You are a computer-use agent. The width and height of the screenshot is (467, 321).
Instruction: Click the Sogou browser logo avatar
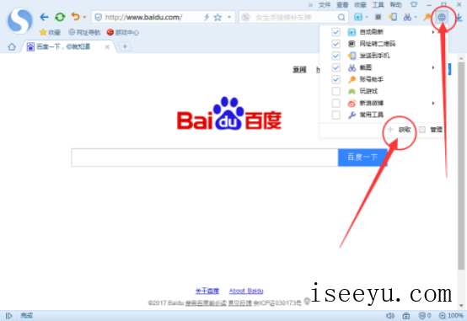point(19,21)
